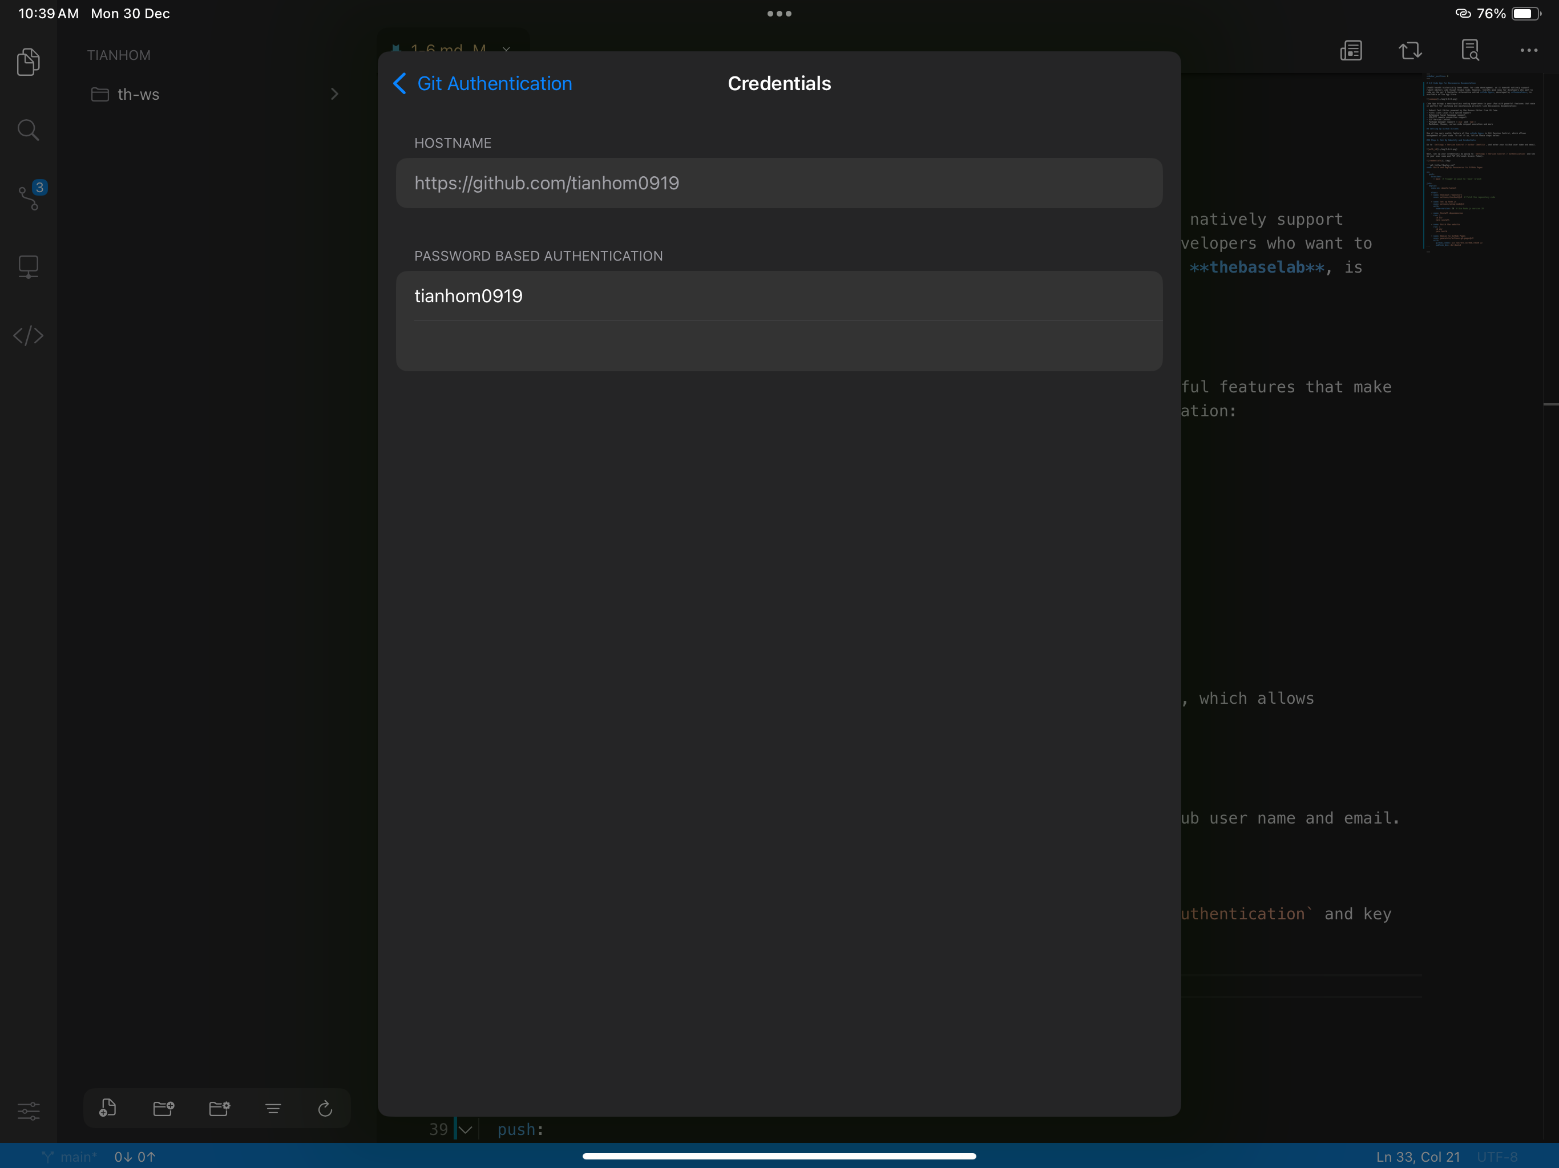Image resolution: width=1559 pixels, height=1168 pixels.
Task: Switch branch via main* in status bar
Action: (70, 1157)
